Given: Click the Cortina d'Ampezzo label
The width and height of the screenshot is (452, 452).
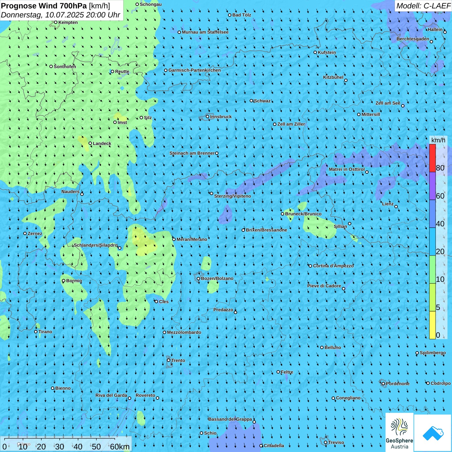Looking at the screenshot, I should point(334,266).
